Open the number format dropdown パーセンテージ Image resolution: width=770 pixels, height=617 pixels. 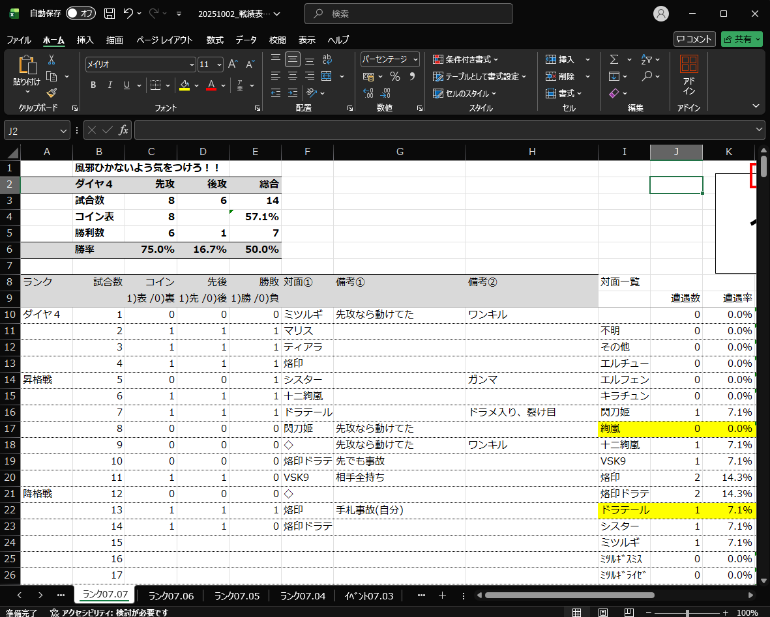point(415,59)
